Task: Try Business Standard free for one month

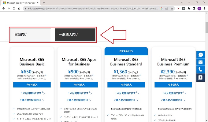Action: 127,93
